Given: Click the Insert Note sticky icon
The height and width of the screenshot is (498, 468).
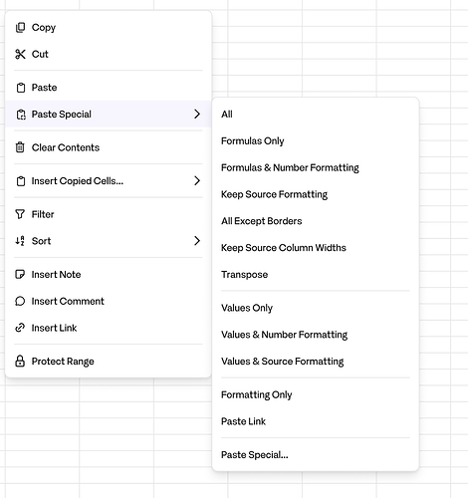Looking at the screenshot, I should click(x=20, y=274).
